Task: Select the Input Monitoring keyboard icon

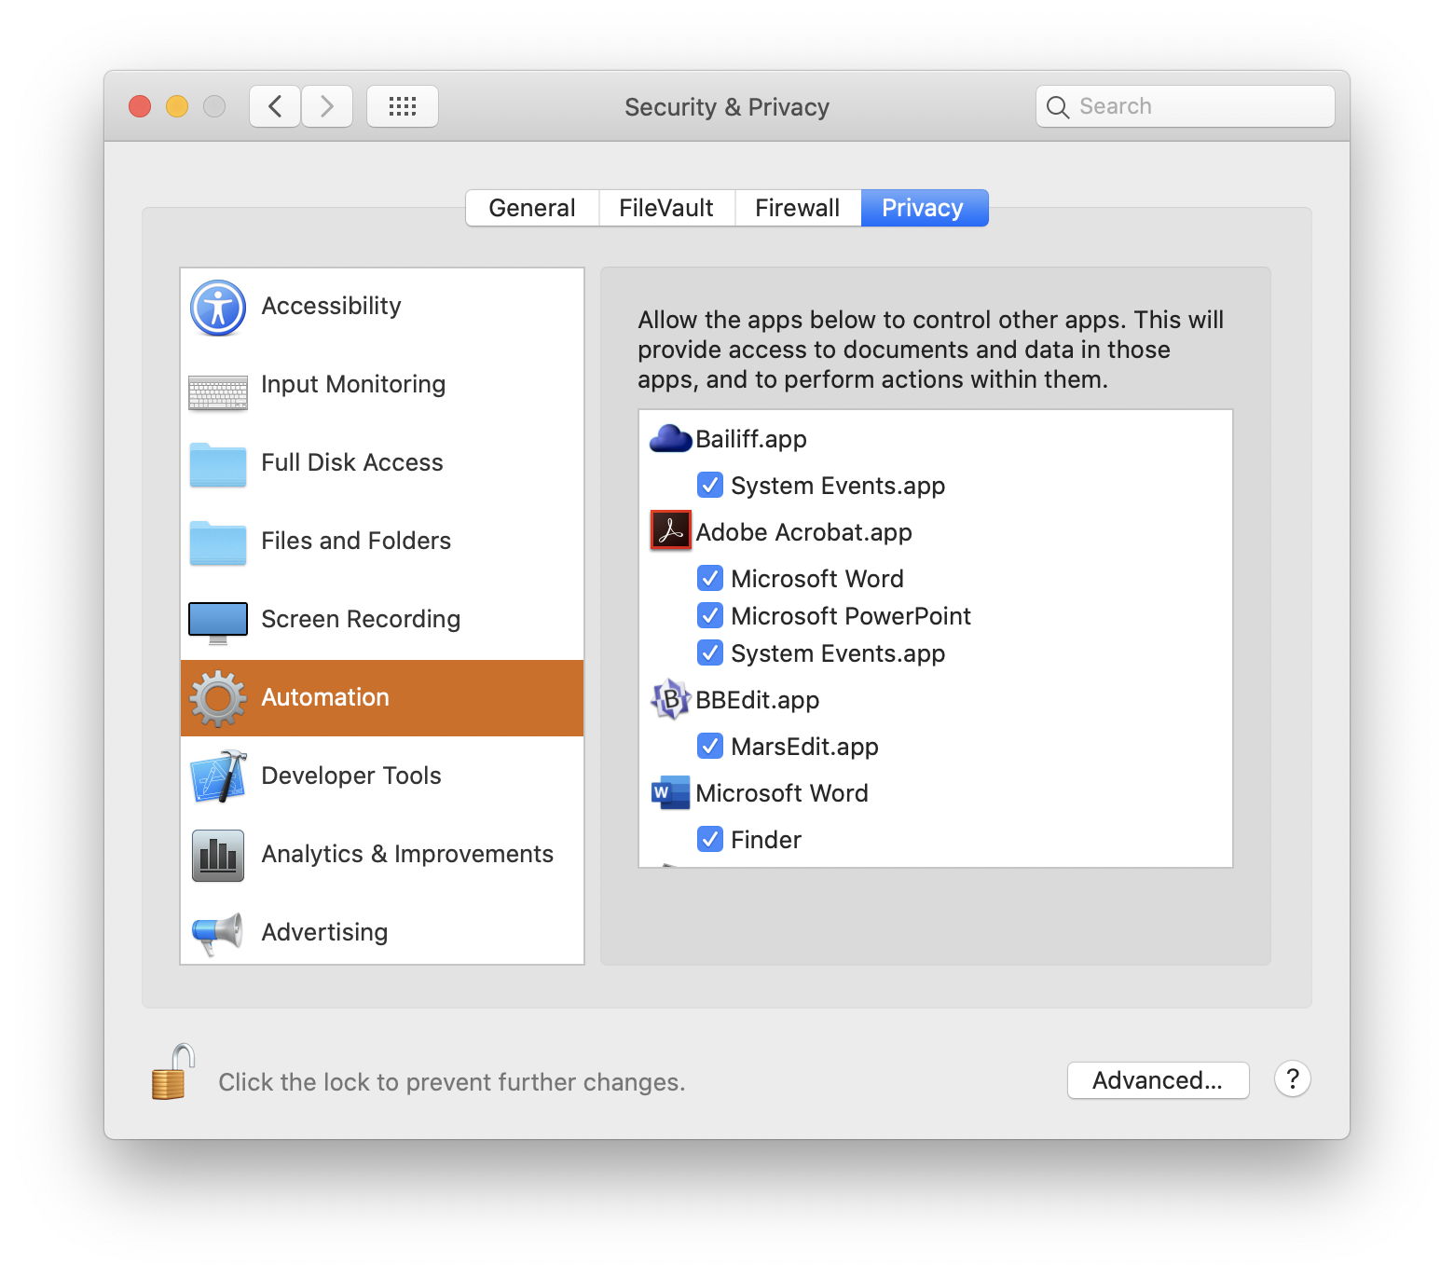Action: (x=218, y=393)
